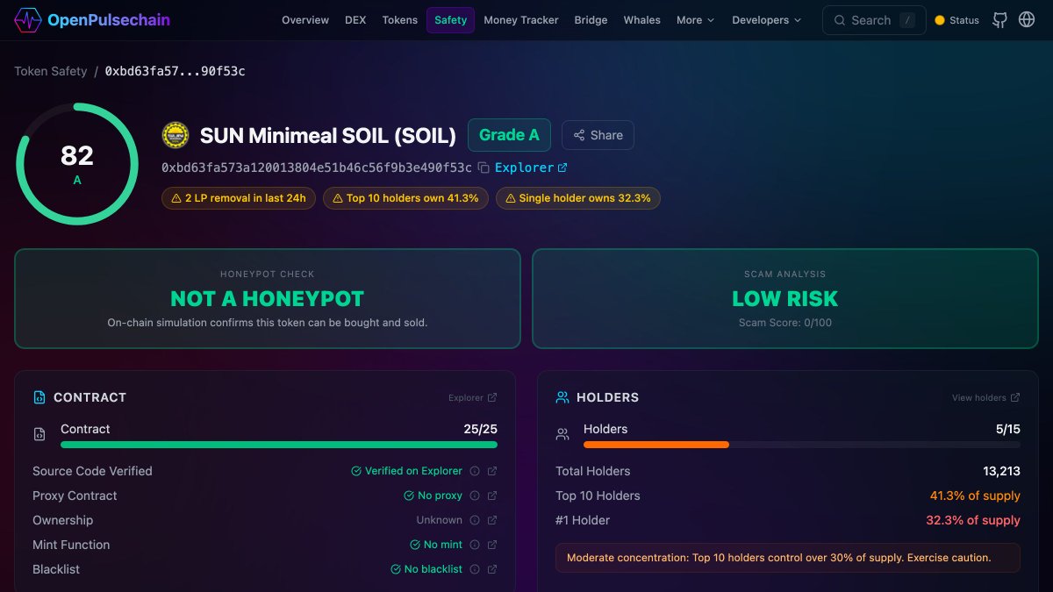The height and width of the screenshot is (592, 1053).
Task: Click the No proxy status text
Action: 433,496
